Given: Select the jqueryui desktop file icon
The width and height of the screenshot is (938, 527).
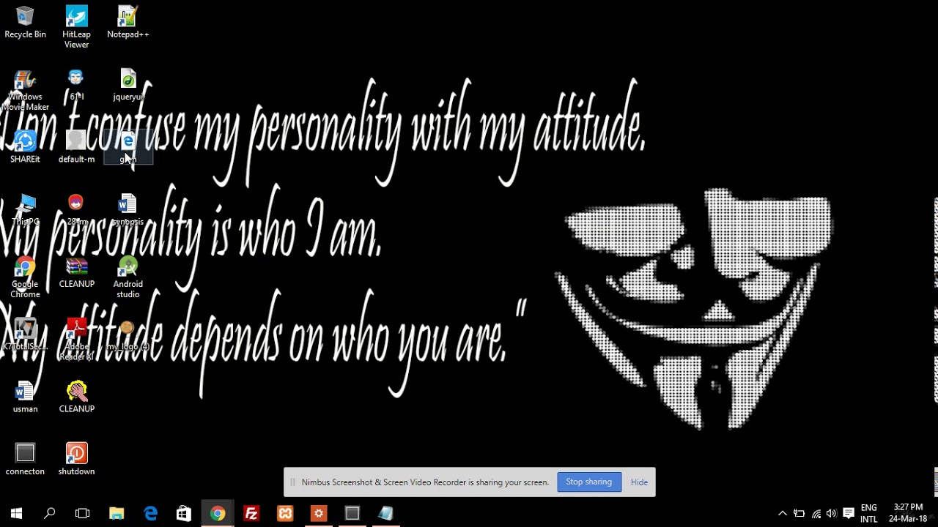Looking at the screenshot, I should (128, 85).
